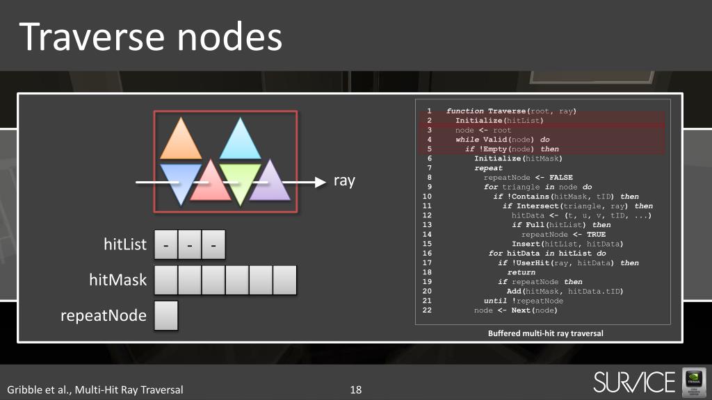Click code line 'for hitData in hitList do'

click(x=547, y=253)
